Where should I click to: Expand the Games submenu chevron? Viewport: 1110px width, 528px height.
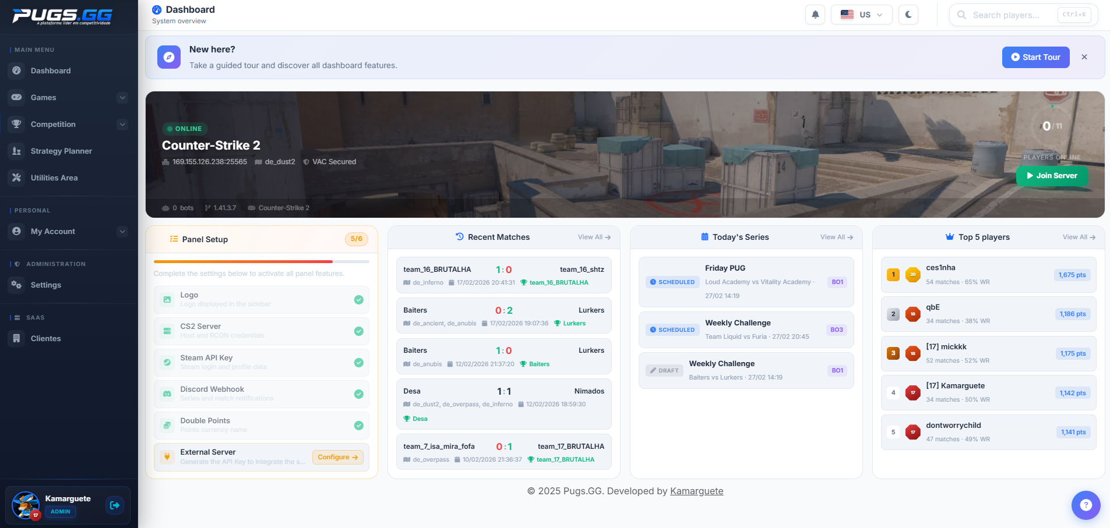[x=122, y=98]
